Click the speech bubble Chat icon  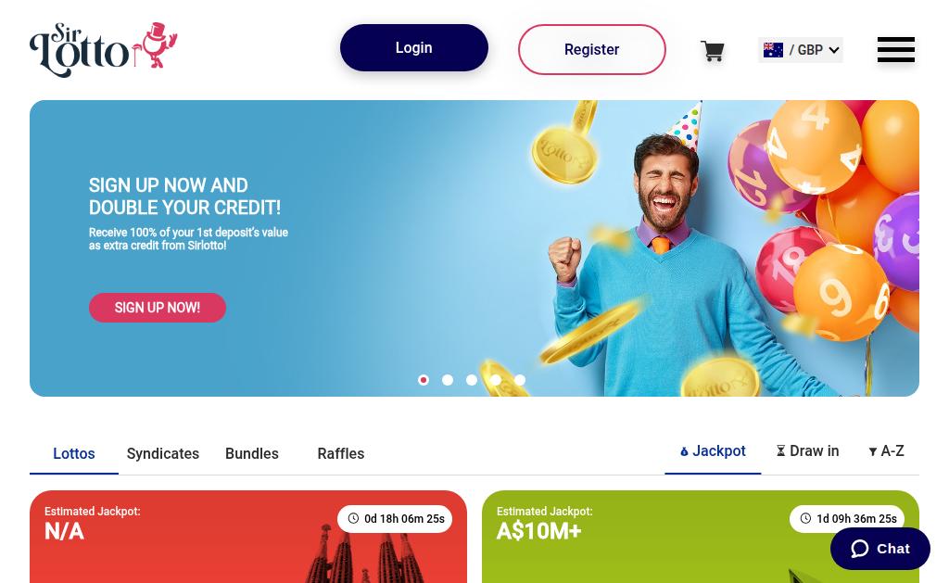coord(859,549)
